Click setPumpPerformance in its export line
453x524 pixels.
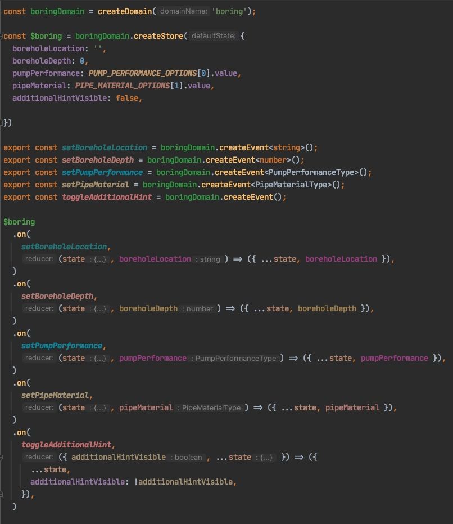point(102,172)
